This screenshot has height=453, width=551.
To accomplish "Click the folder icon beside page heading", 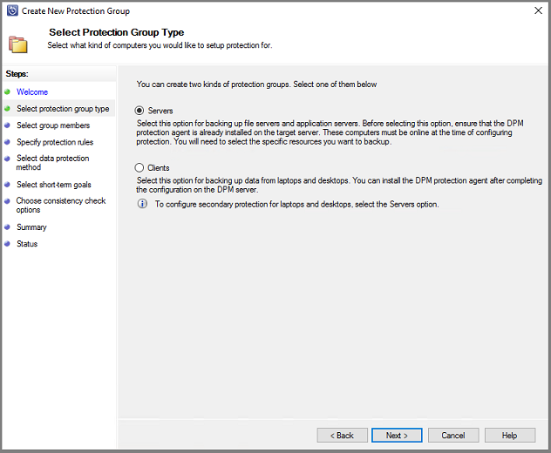I will [x=18, y=44].
